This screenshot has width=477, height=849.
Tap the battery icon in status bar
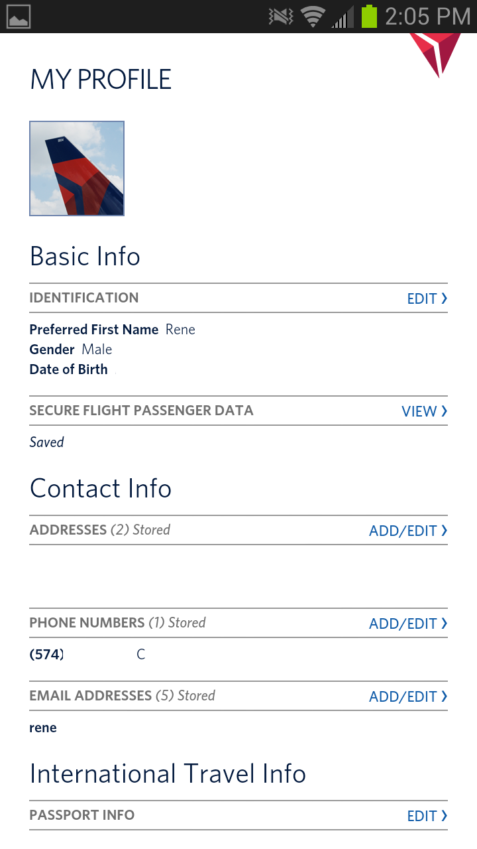(x=369, y=17)
